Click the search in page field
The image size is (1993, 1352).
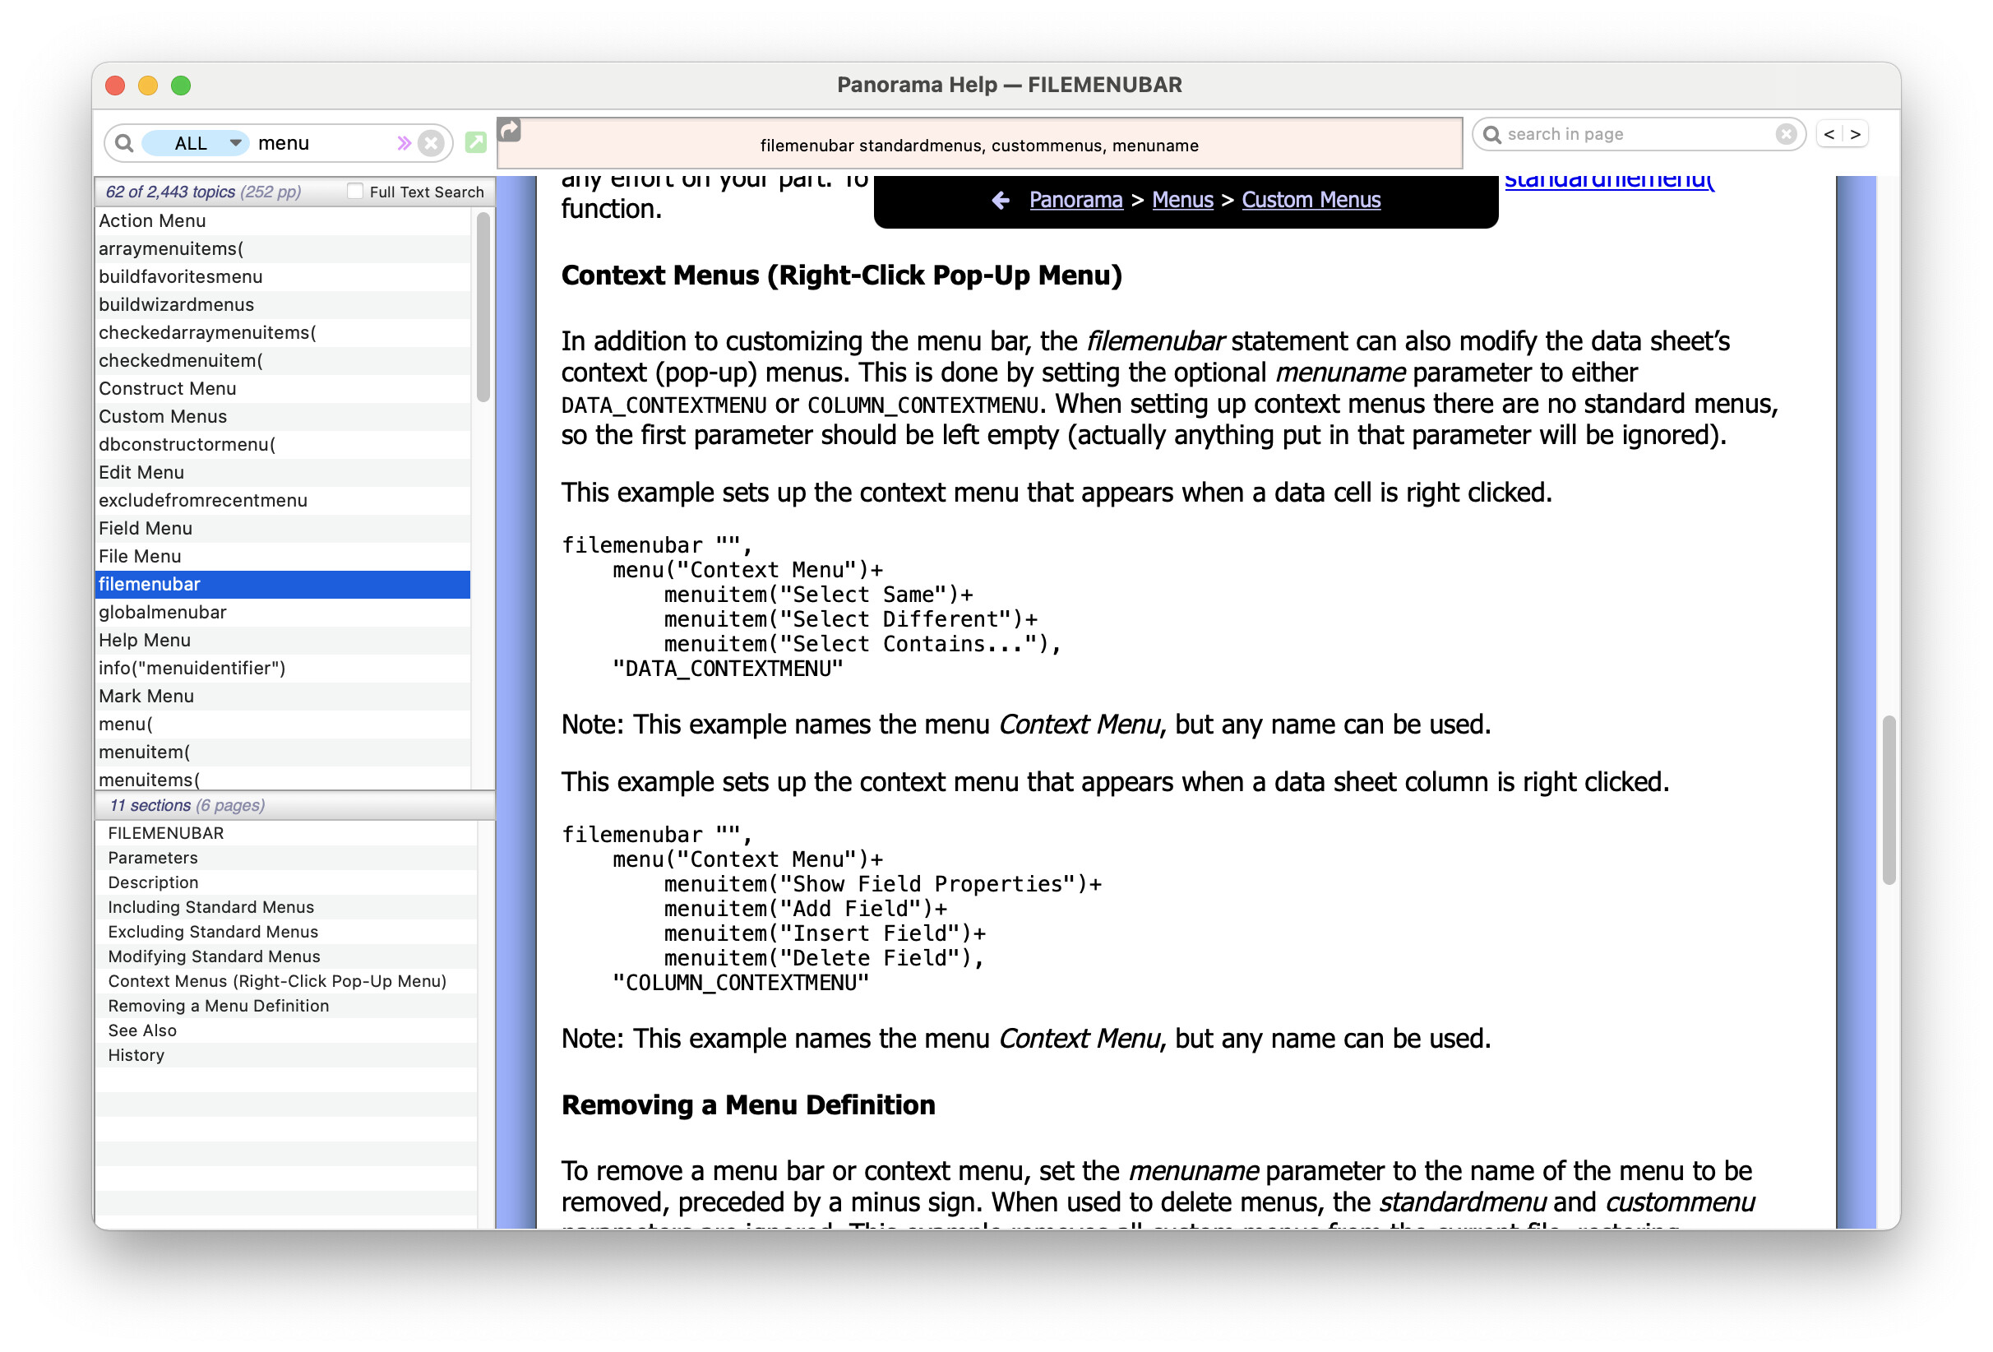1639,135
